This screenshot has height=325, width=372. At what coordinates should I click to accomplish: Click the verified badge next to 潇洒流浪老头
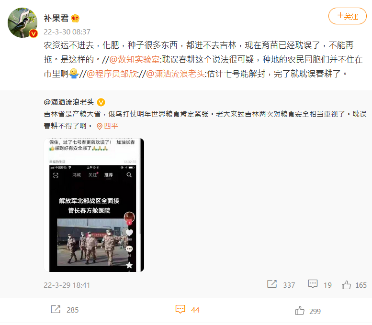pos(101,102)
